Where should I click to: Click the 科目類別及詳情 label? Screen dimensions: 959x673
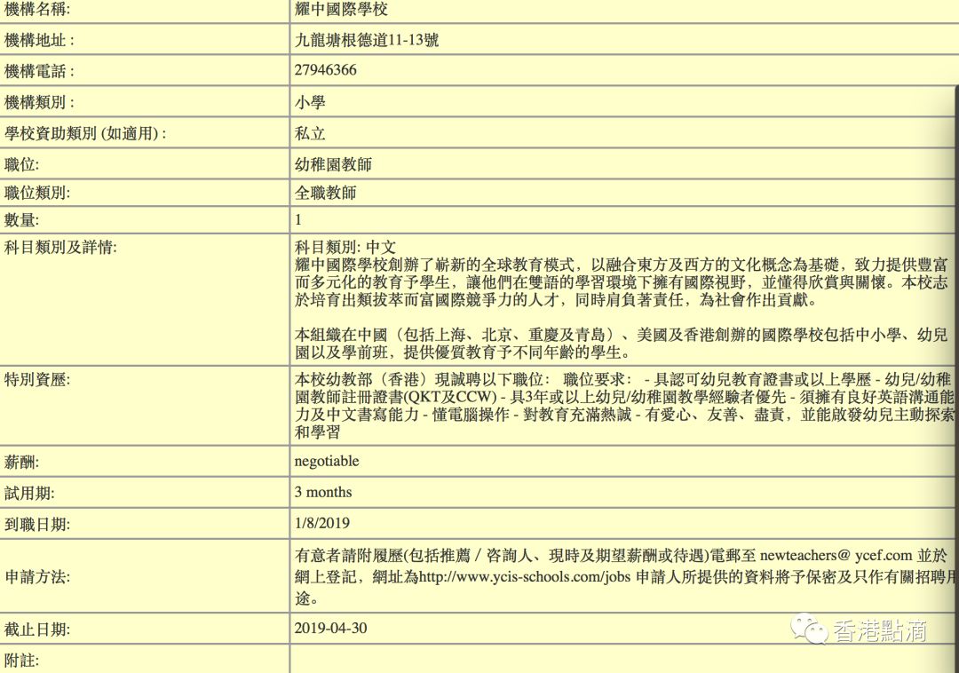point(60,248)
